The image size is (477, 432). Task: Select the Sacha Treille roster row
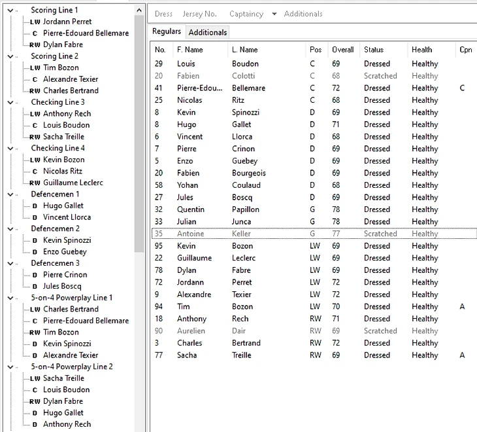(314, 355)
